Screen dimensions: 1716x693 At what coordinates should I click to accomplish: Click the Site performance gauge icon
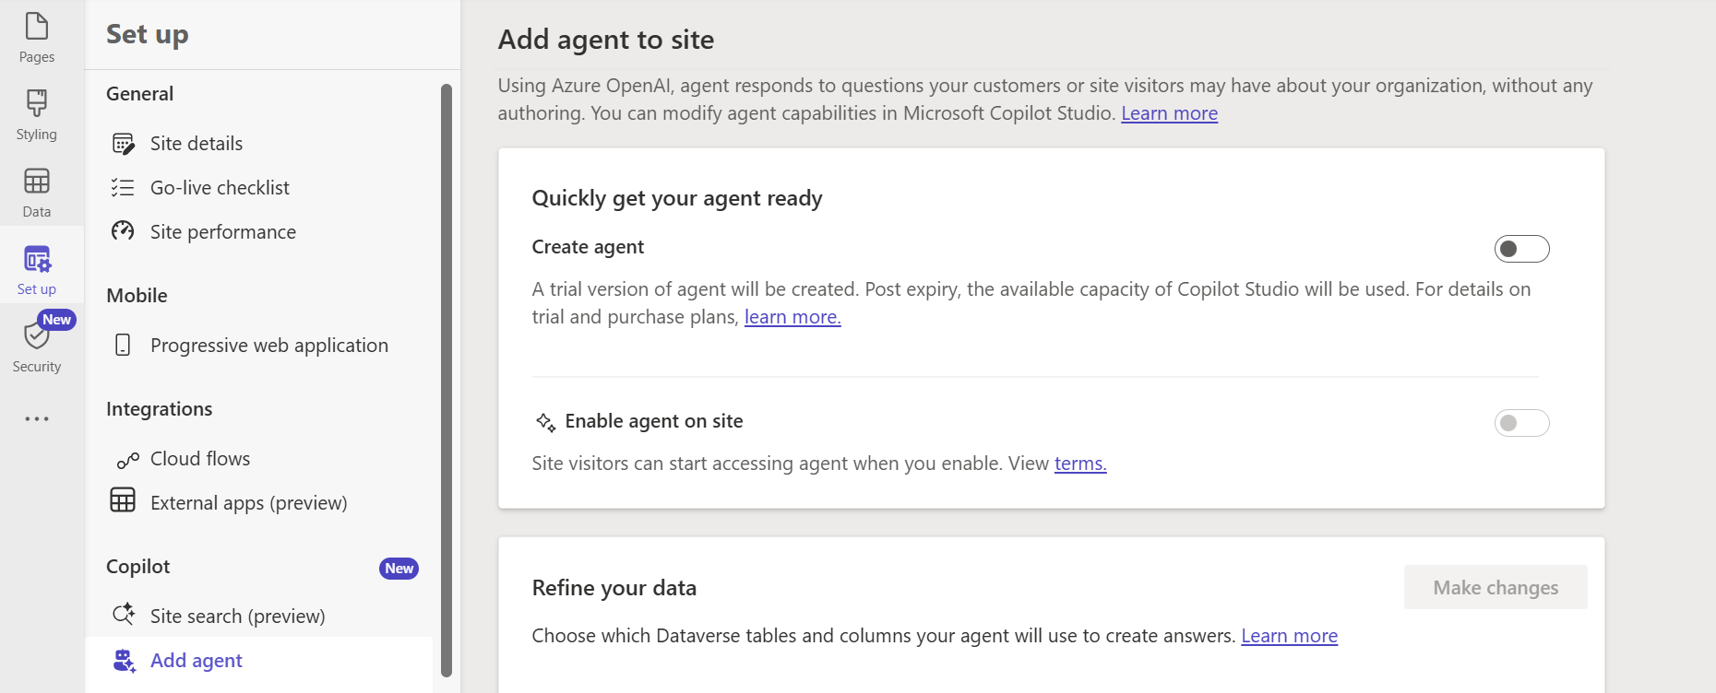123,231
